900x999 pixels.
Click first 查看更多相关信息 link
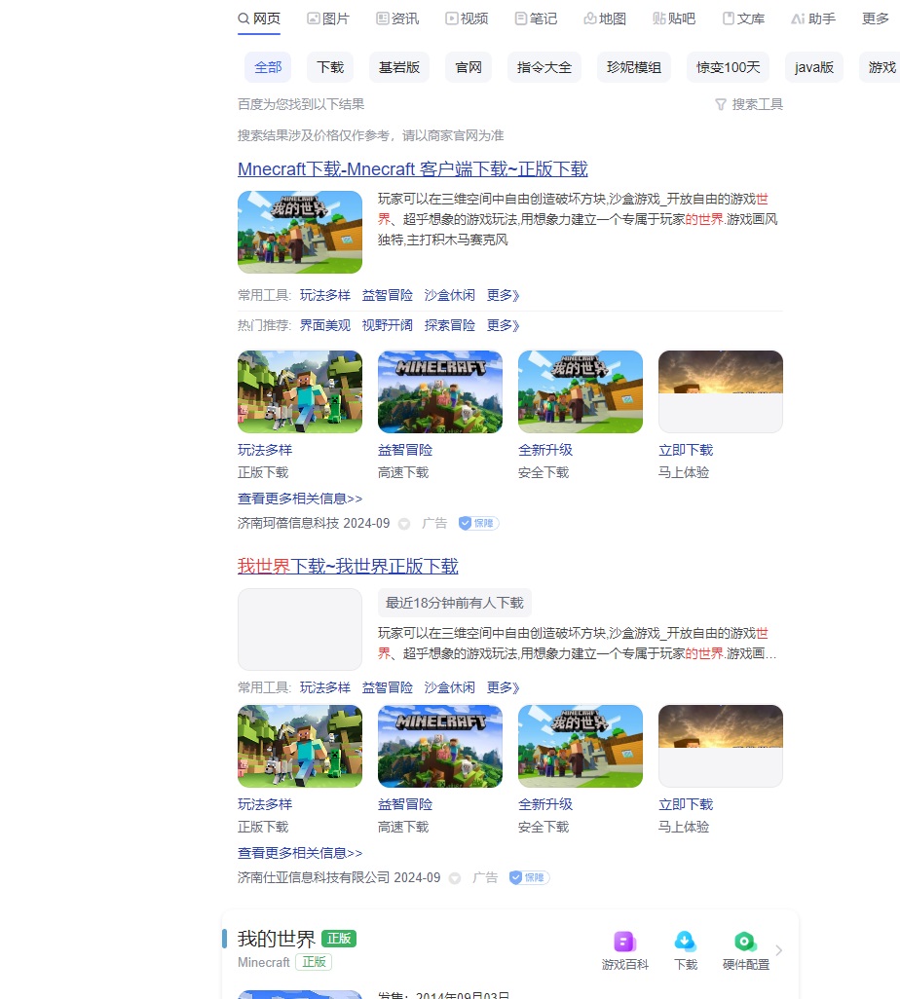click(x=300, y=499)
